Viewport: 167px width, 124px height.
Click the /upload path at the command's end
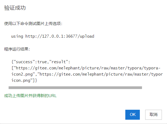click(x=86, y=36)
